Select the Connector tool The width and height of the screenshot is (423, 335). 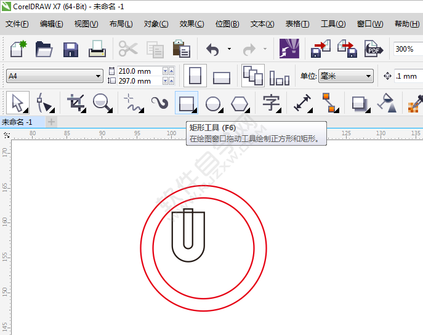(x=331, y=103)
